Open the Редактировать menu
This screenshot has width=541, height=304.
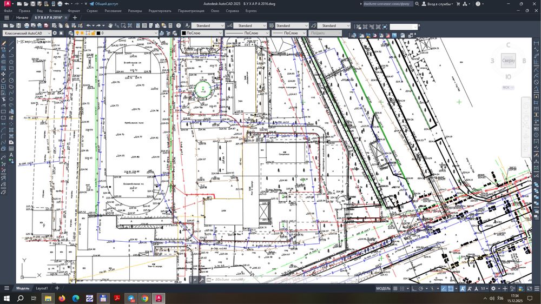160,11
